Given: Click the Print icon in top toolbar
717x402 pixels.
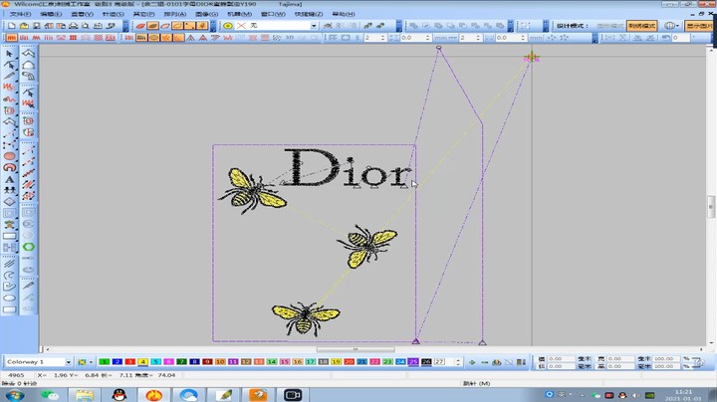Looking at the screenshot, I should point(73,26).
